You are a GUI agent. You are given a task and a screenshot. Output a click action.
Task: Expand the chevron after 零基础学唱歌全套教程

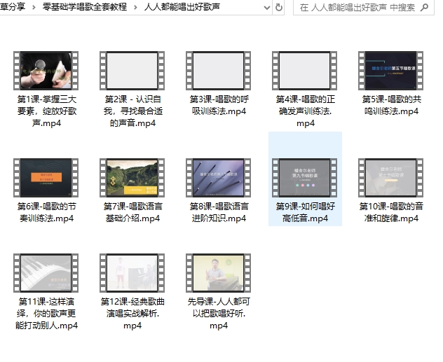(136, 8)
